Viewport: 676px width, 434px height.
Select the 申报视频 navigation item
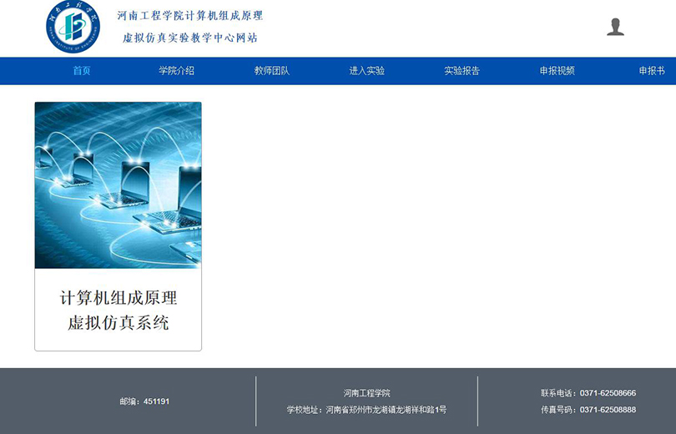pyautogui.click(x=557, y=71)
